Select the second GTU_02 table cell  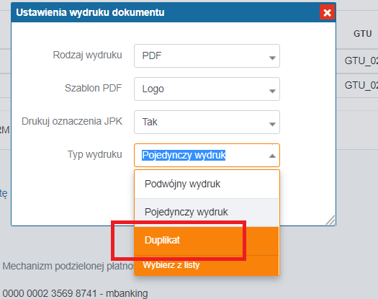(361, 86)
